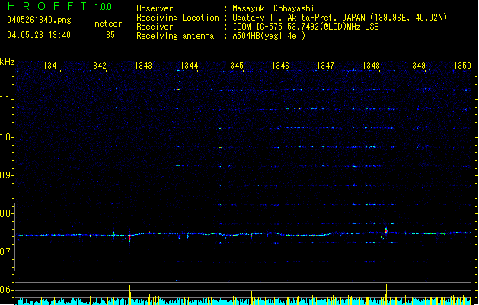
Task: Click the 1.0 kHz axis label
Action: coord(6,137)
